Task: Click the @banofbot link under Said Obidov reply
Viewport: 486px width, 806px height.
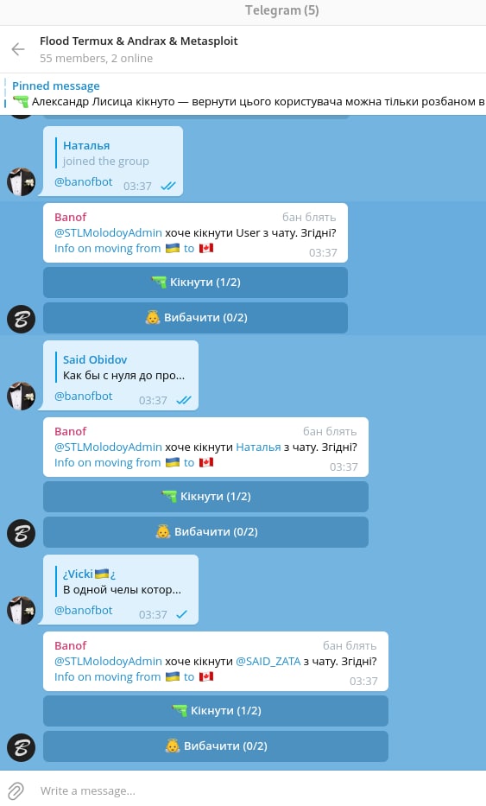Action: click(x=83, y=397)
